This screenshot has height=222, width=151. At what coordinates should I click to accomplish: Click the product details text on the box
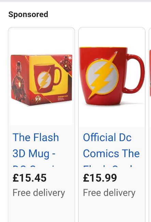click(62, 98)
